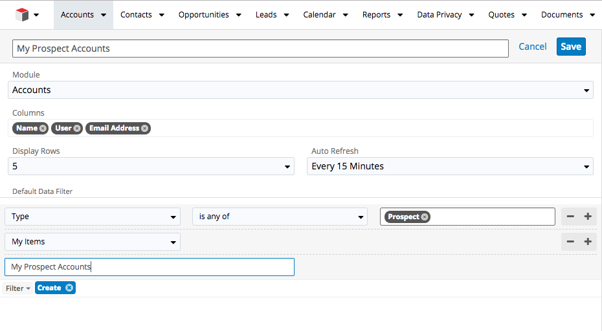Open the Type filter field dropdown
Screen dimensions: 602x331
[93, 217]
